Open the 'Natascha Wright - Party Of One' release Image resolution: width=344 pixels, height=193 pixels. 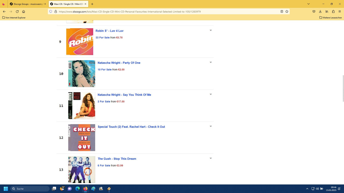click(x=119, y=63)
